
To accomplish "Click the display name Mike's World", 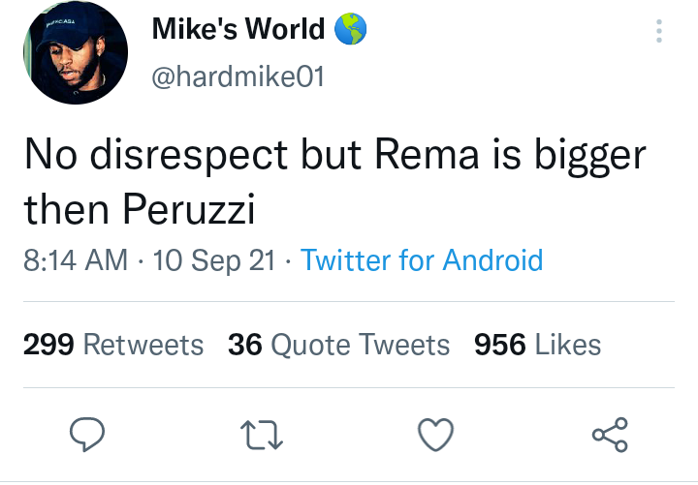I will [238, 29].
